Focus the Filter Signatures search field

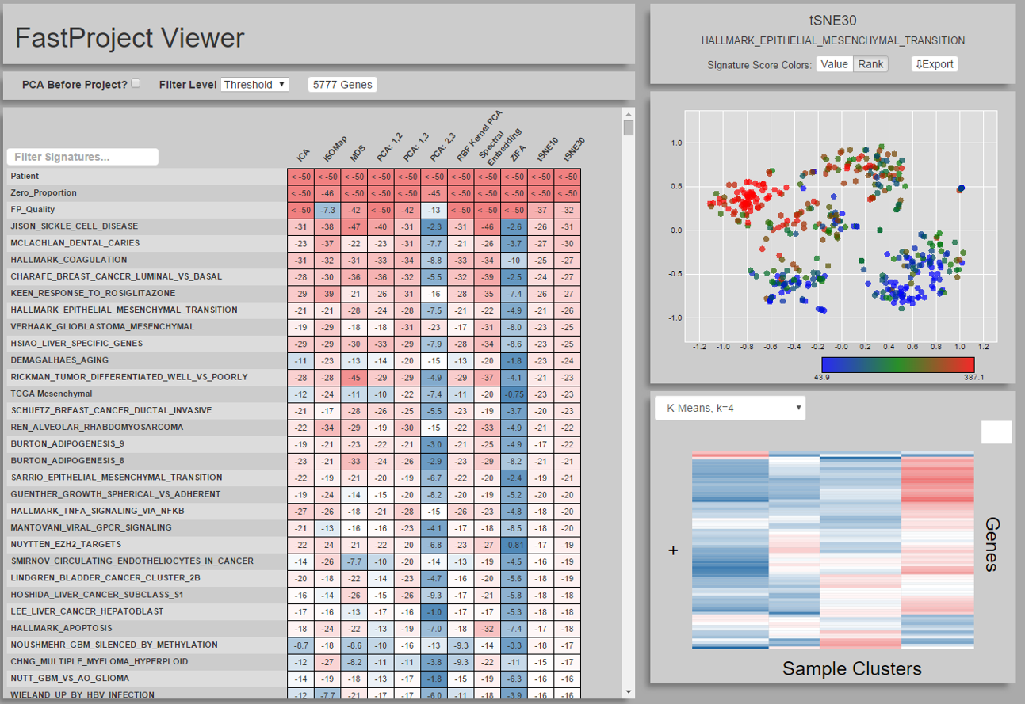pyautogui.click(x=82, y=157)
